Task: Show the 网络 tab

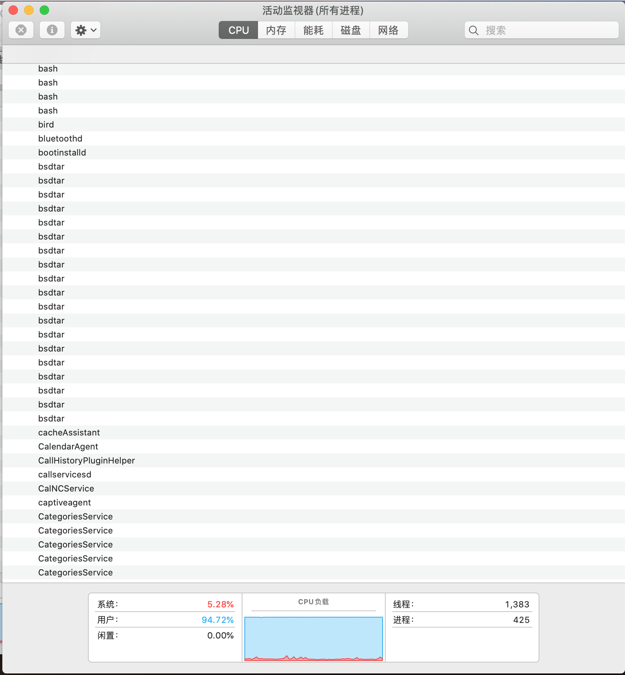Action: tap(388, 30)
